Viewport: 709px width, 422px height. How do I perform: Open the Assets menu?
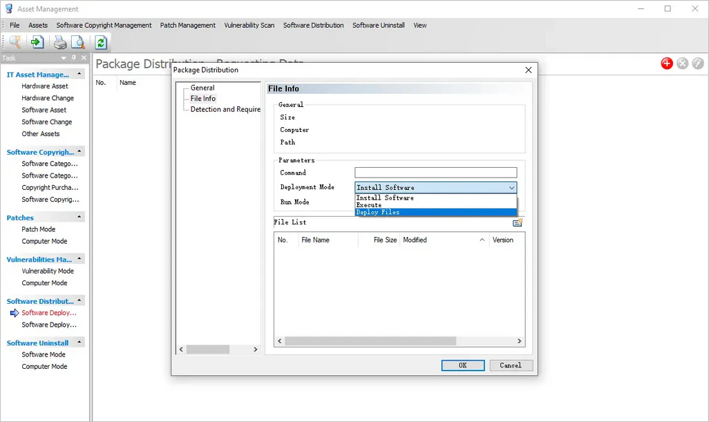(38, 26)
